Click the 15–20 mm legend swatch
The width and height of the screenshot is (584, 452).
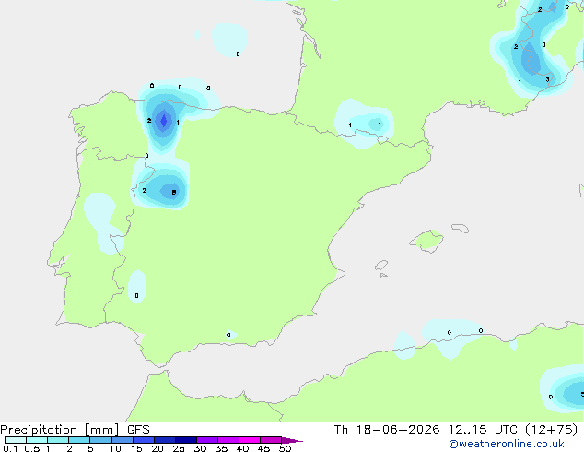143,440
